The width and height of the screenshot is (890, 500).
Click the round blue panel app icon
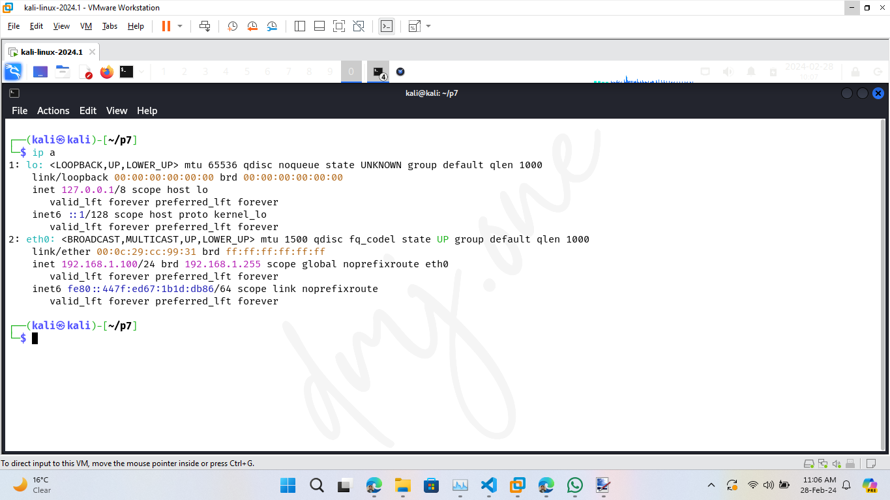[400, 72]
